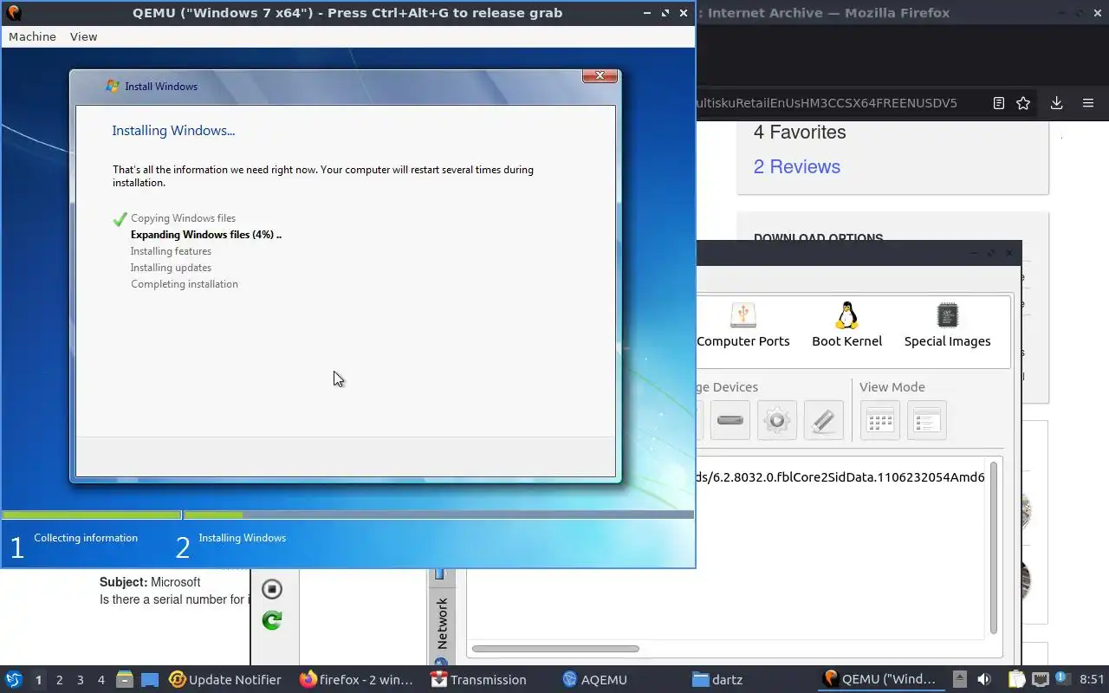Click the clipboard tray icon
Viewport: 1109px width, 693px height.
1015,679
